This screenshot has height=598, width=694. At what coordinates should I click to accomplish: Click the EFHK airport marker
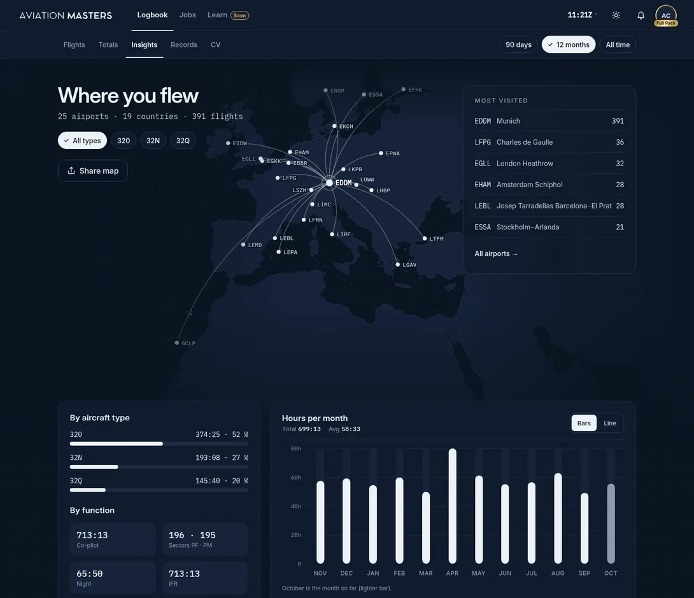click(x=403, y=89)
